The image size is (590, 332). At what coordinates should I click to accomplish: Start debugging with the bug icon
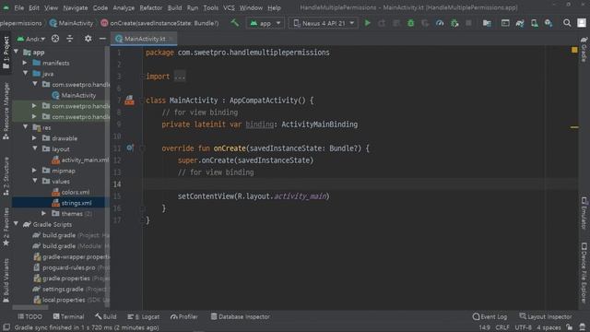tap(410, 23)
